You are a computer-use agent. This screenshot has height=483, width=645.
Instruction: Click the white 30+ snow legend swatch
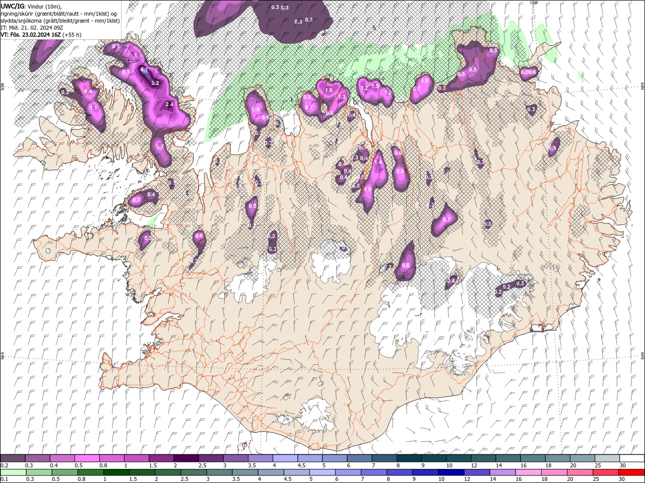tap(632, 458)
